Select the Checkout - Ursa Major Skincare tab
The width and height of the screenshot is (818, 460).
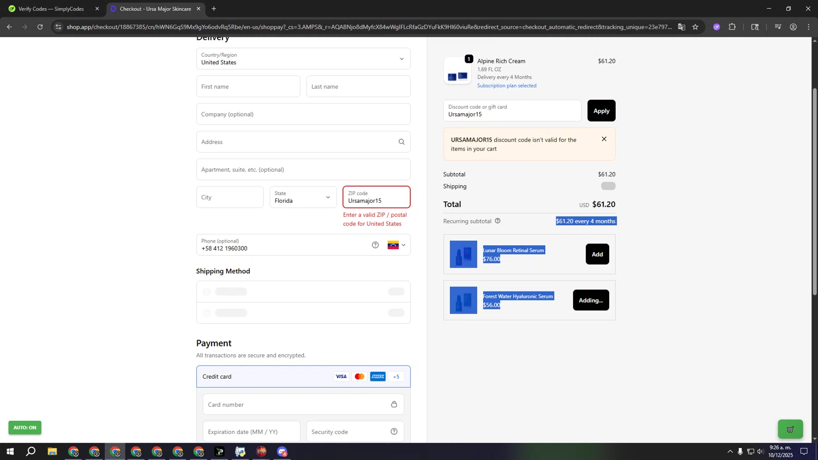155,9
